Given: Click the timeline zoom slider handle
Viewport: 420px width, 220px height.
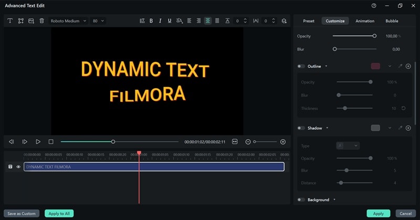Looking at the screenshot, I should point(255,142).
